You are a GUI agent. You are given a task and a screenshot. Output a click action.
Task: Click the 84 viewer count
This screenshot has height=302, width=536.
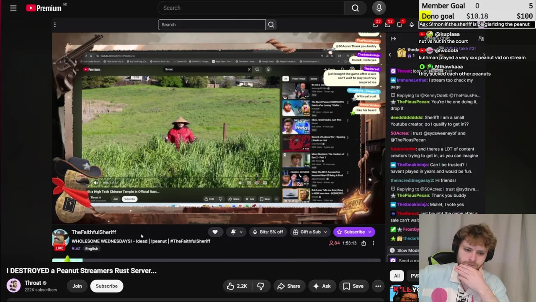click(334, 243)
